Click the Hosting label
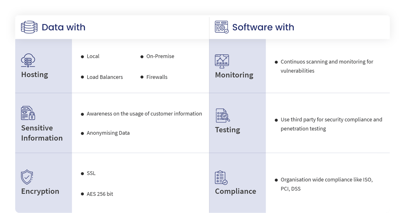The width and height of the screenshot is (405, 213). click(x=34, y=74)
